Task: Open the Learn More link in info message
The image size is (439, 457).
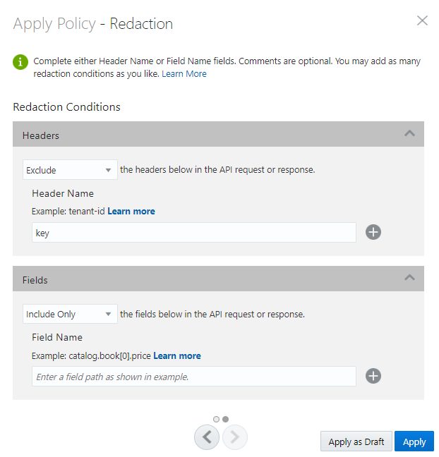Action: pyautogui.click(x=184, y=74)
